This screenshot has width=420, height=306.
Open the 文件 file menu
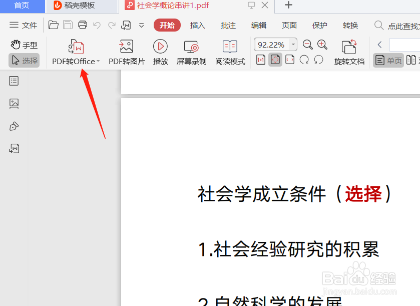point(23,25)
